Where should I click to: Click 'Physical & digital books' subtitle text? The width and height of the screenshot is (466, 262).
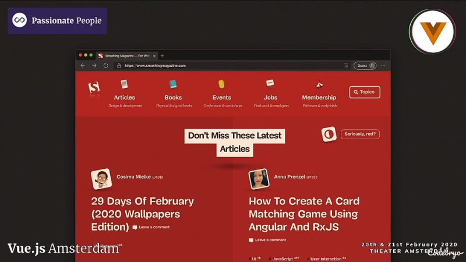[174, 105]
